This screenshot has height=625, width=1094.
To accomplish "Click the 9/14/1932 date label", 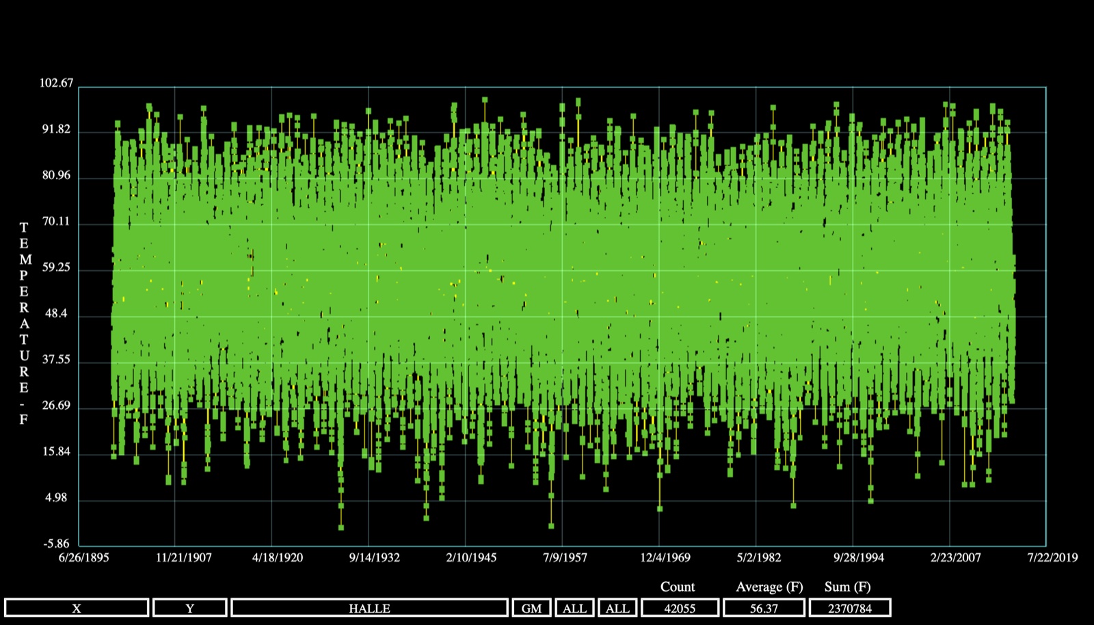I will coord(375,557).
